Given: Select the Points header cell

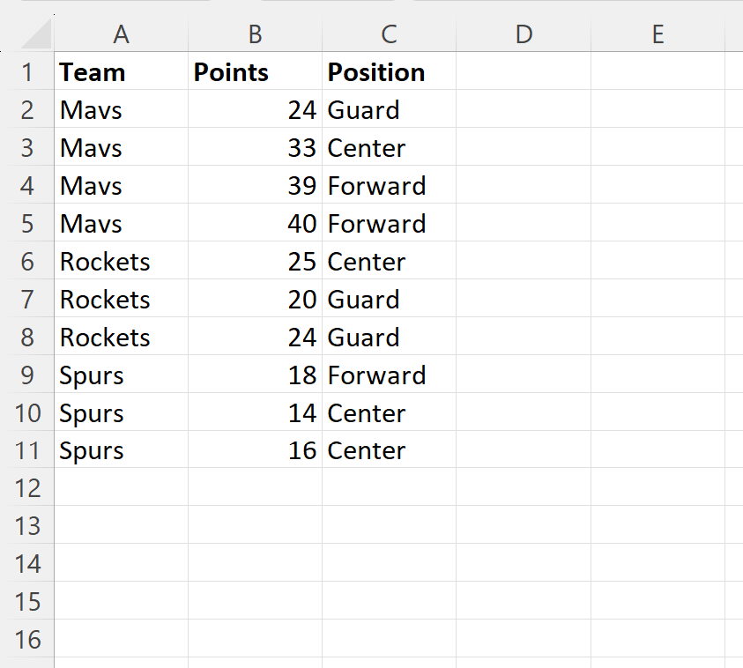Looking at the screenshot, I should pyautogui.click(x=255, y=71).
